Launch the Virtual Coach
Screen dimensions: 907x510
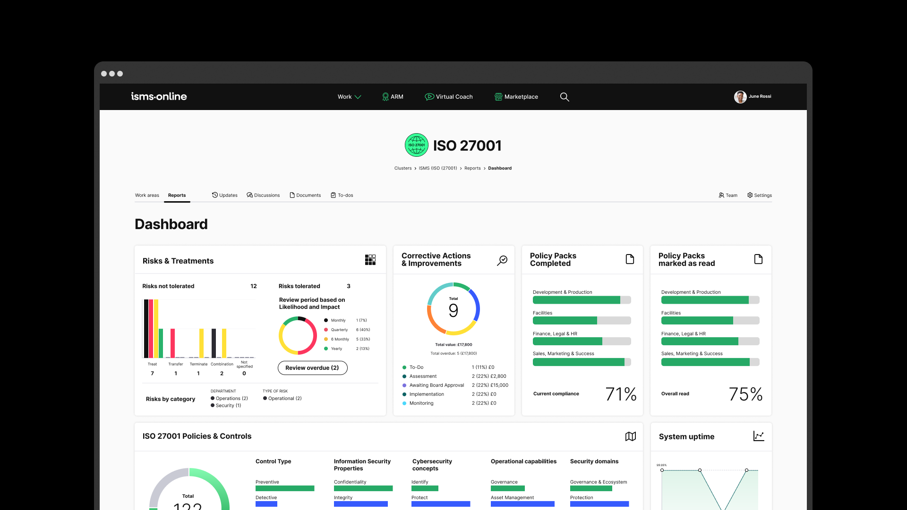[x=449, y=97]
